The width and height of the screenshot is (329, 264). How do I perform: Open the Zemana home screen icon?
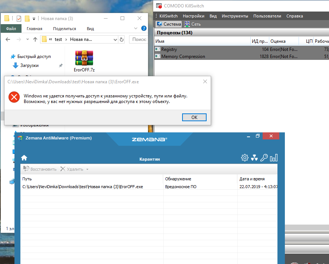pyautogui.click(x=24, y=158)
